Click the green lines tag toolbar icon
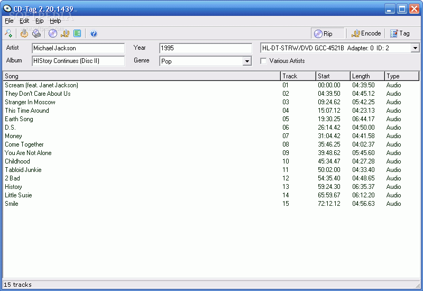The image size is (423, 291). coord(77,33)
